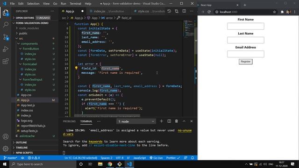Click the keywords link in terminal

[x=95, y=141]
